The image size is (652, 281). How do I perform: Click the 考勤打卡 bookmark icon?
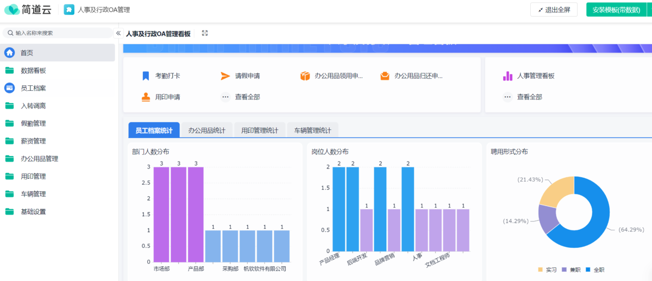146,76
